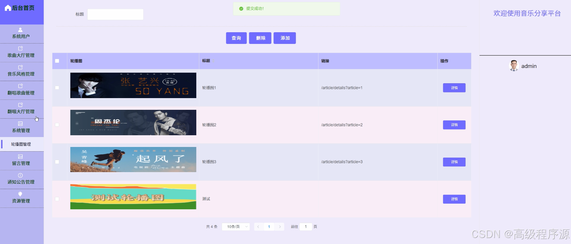The width and height of the screenshot is (571, 244).
Task: Click the 起风了 banner thumbnail
Action: click(x=133, y=159)
